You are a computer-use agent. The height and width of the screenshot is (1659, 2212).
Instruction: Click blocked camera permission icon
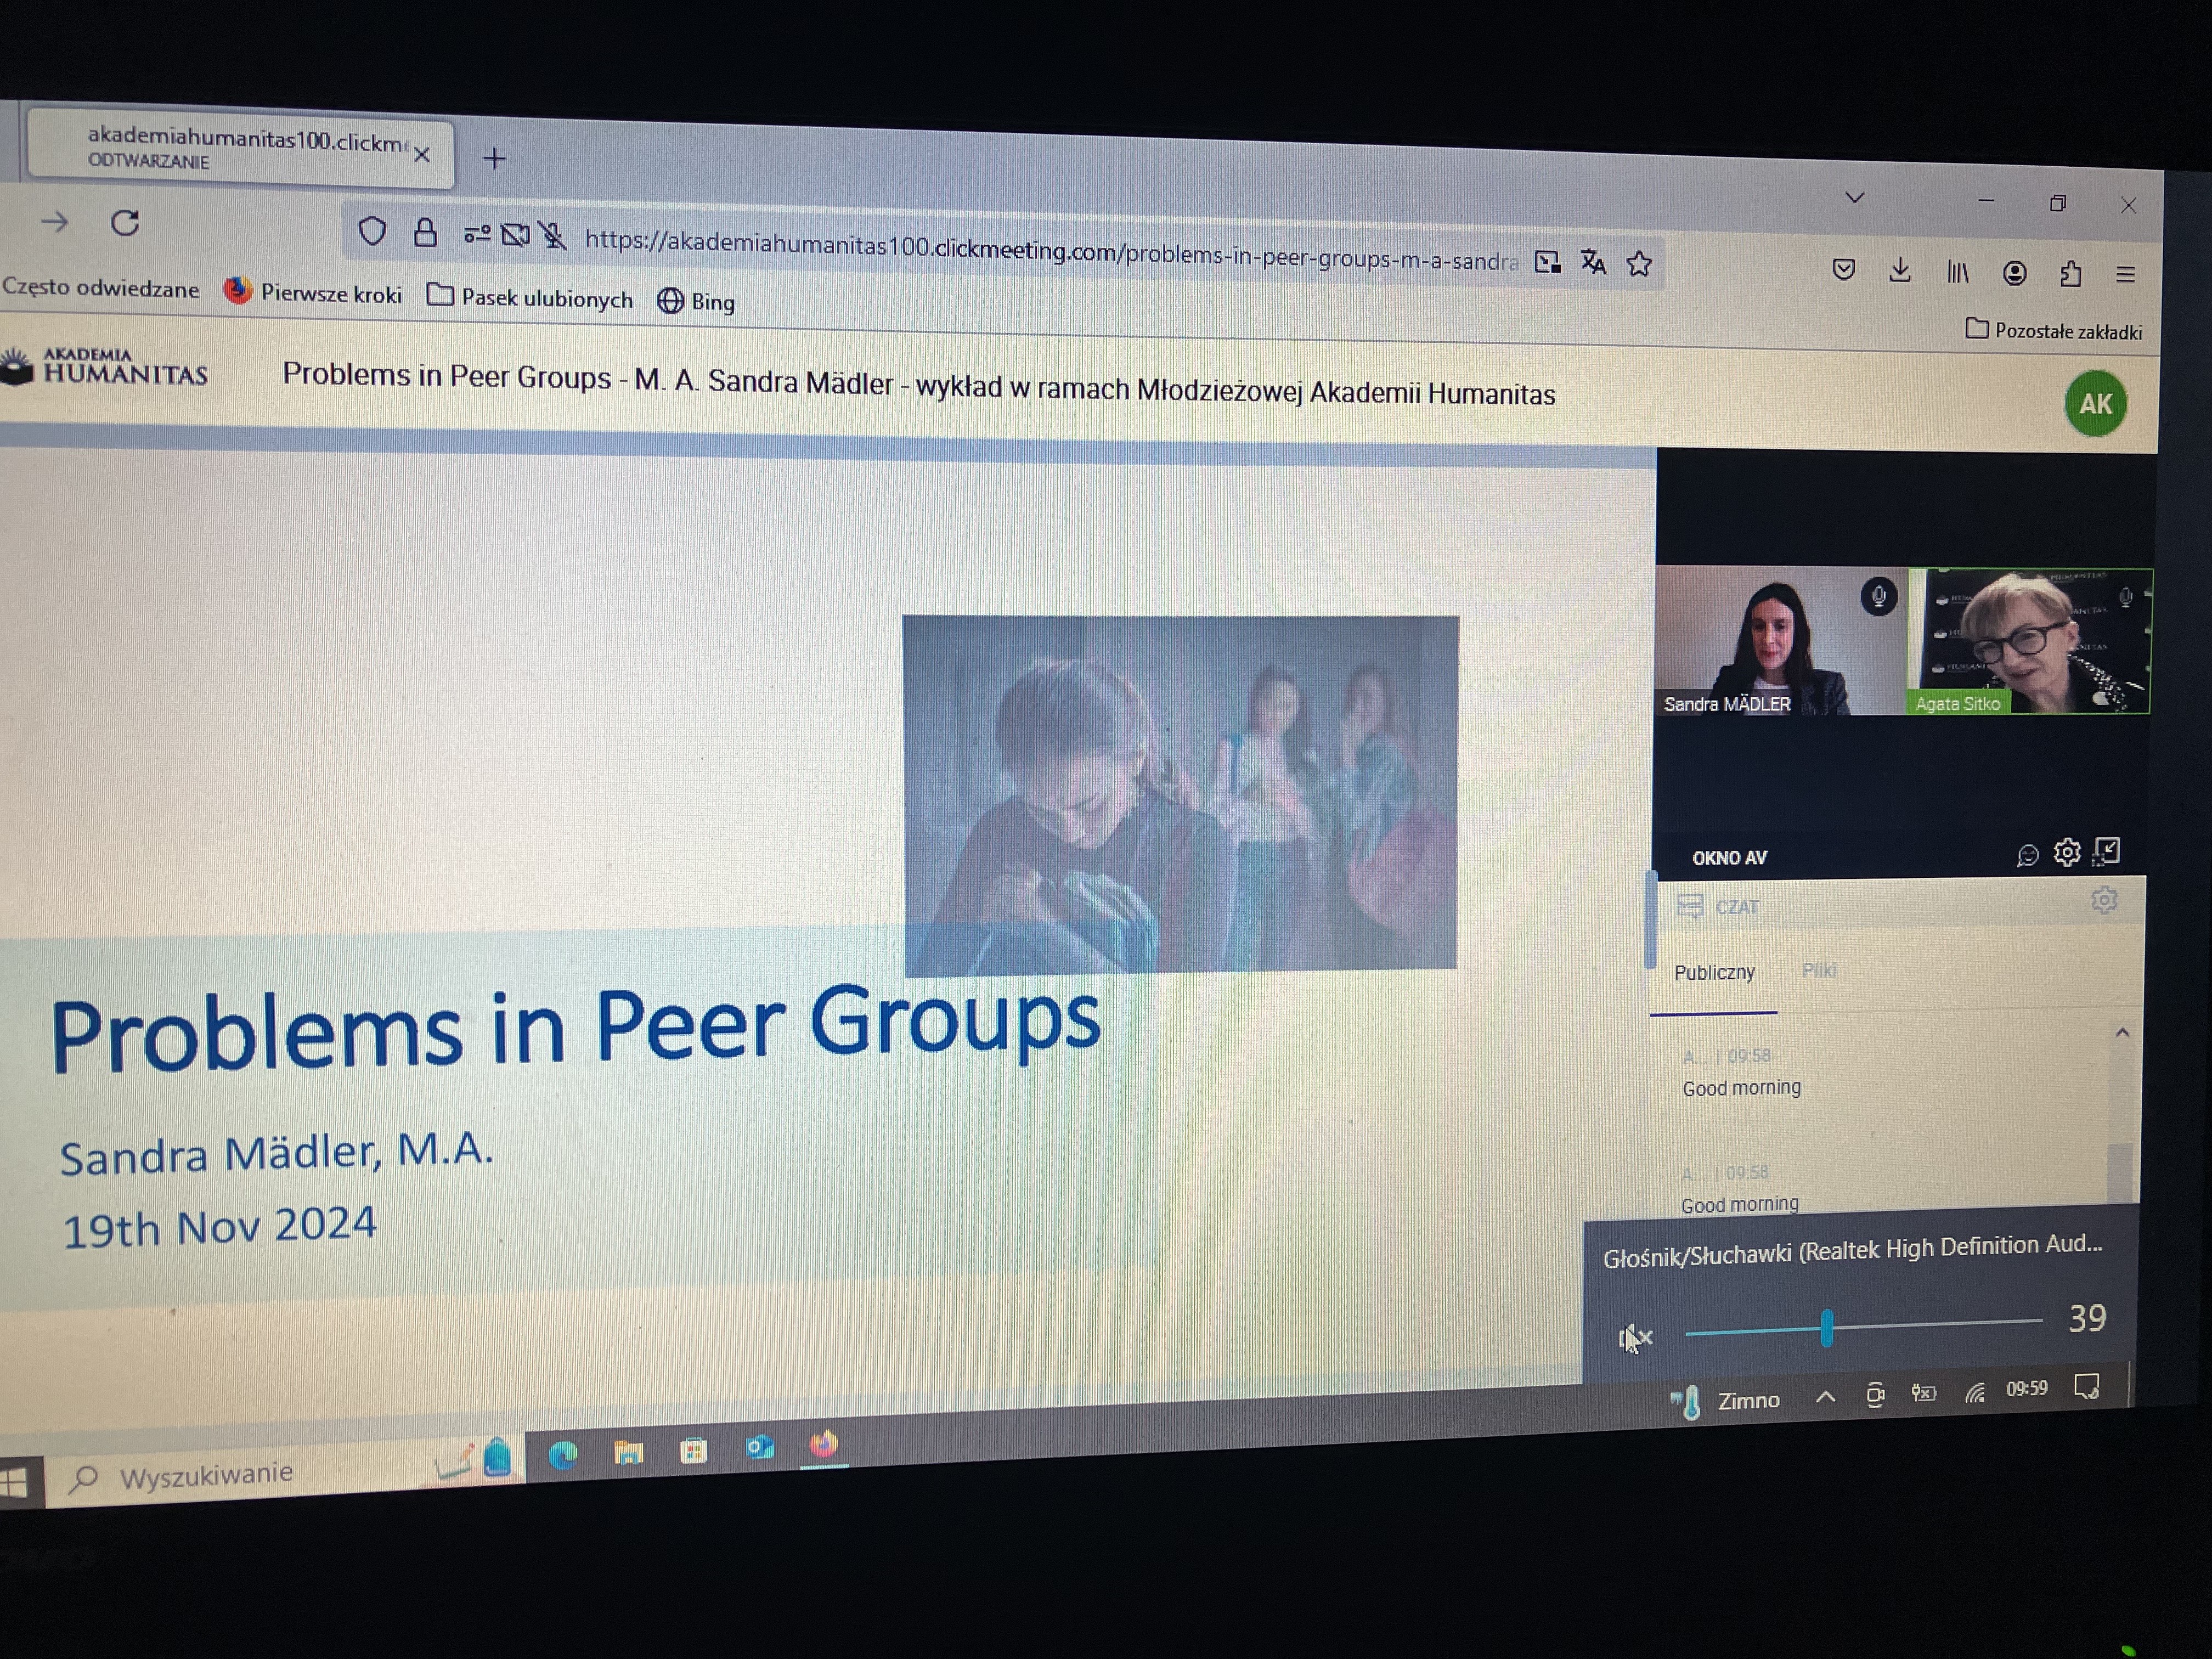(x=515, y=235)
